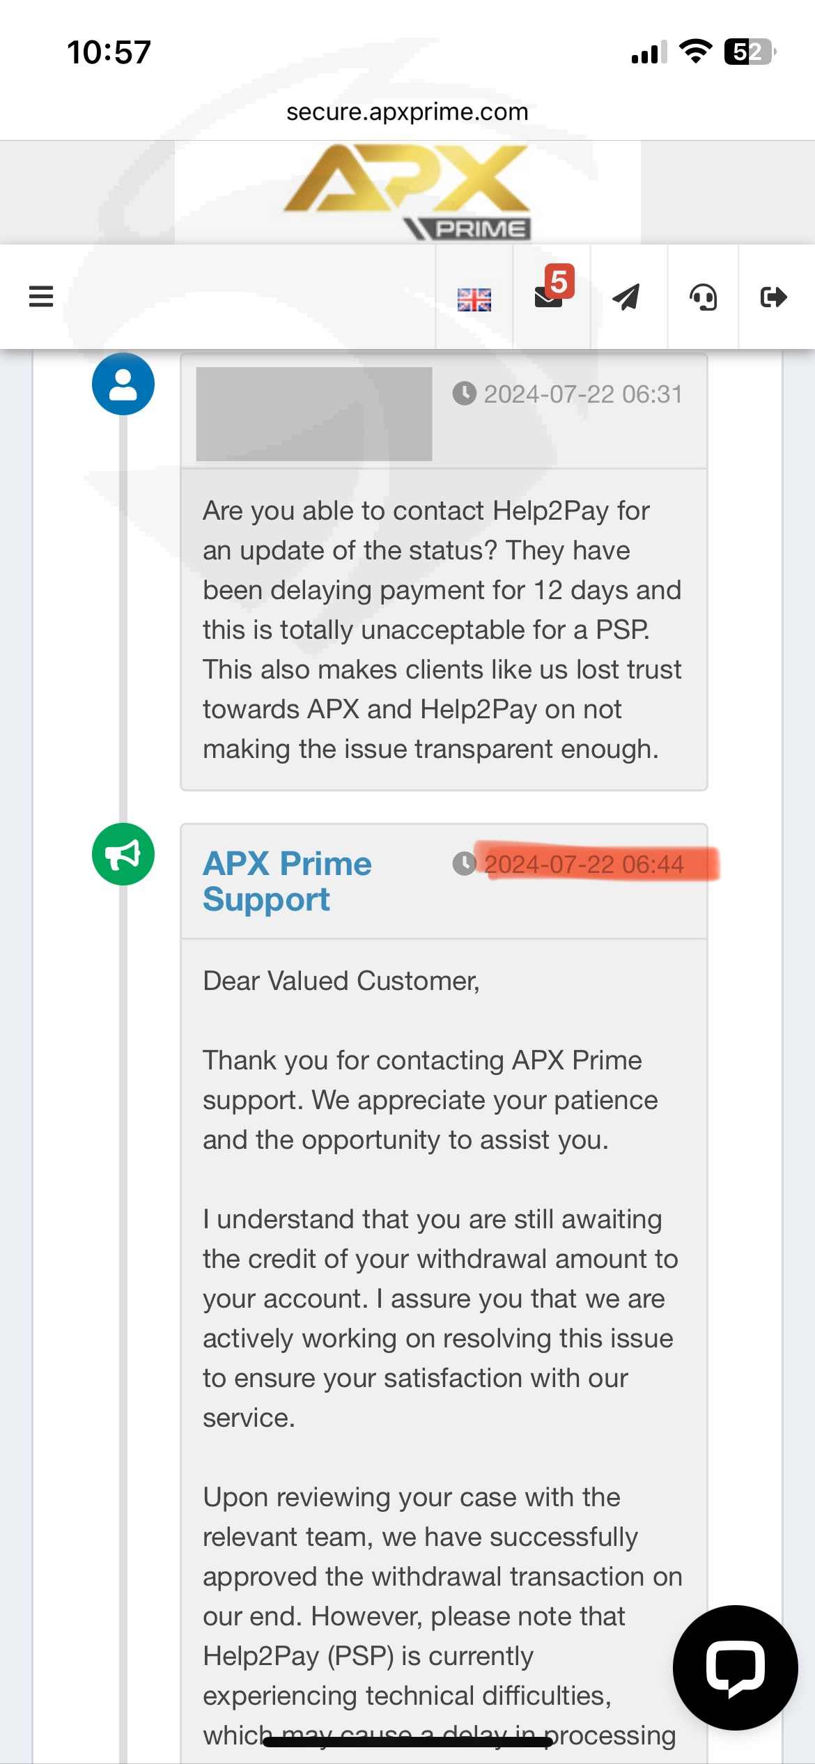This screenshot has height=1764, width=815.
Task: Tap the redacted customer name block
Action: [x=314, y=414]
